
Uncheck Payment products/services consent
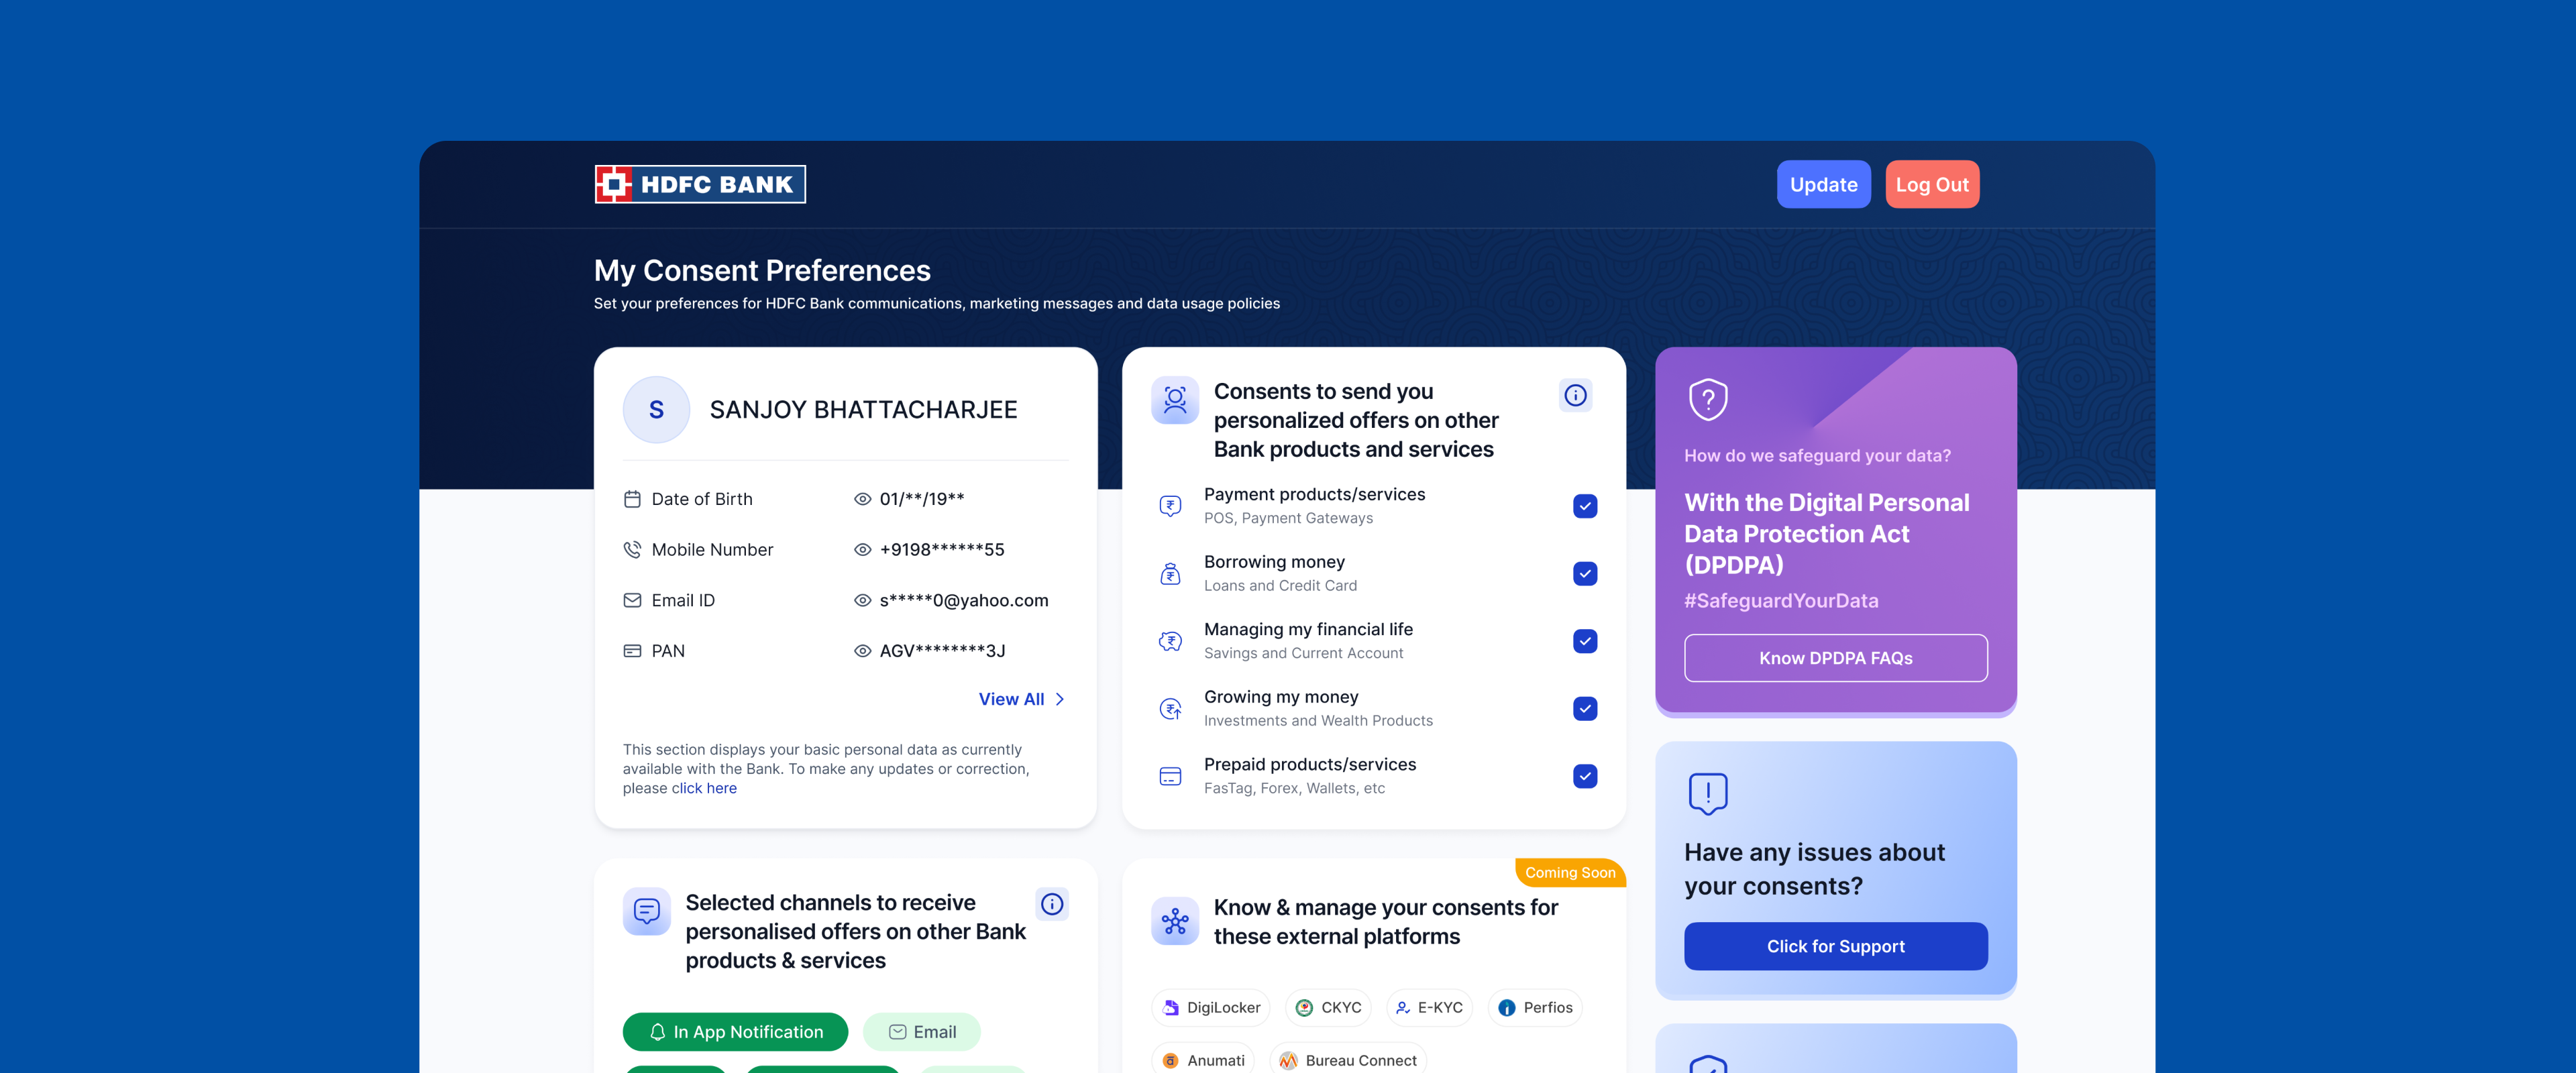pyautogui.click(x=1585, y=506)
